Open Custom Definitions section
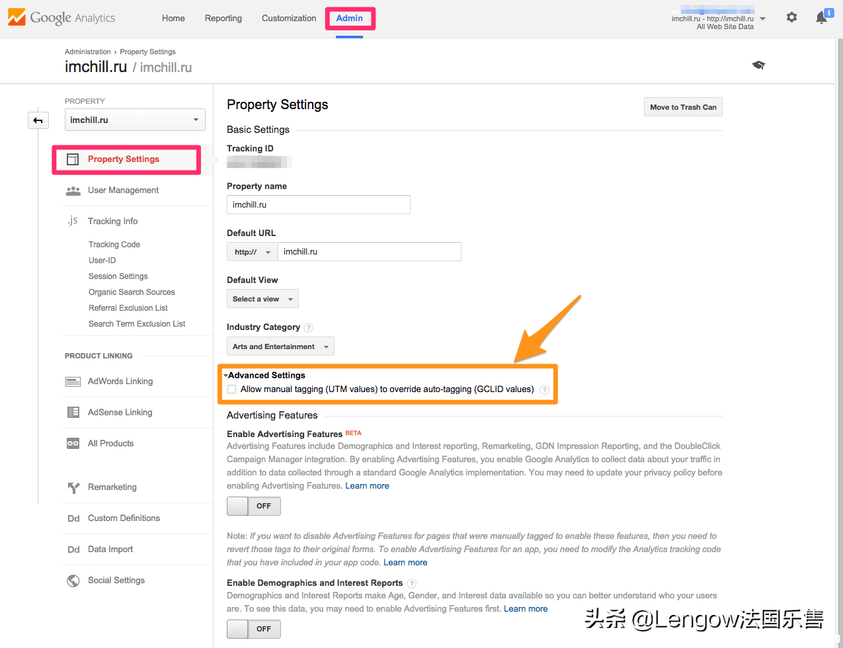 pos(124,518)
